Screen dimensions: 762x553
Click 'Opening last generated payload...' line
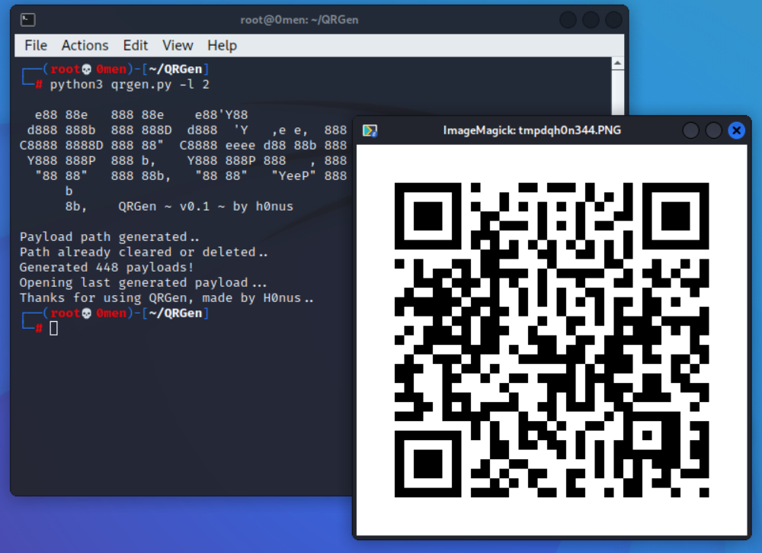143,283
